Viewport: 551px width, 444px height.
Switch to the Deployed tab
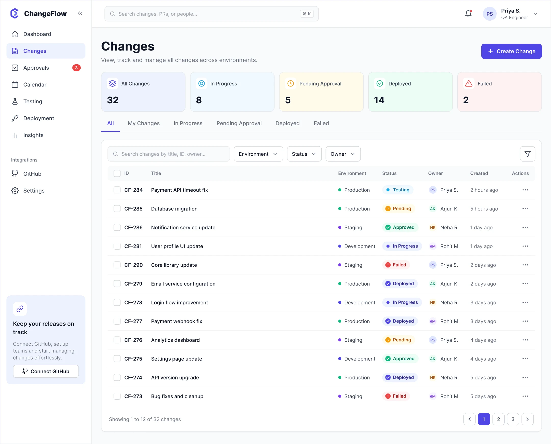287,123
